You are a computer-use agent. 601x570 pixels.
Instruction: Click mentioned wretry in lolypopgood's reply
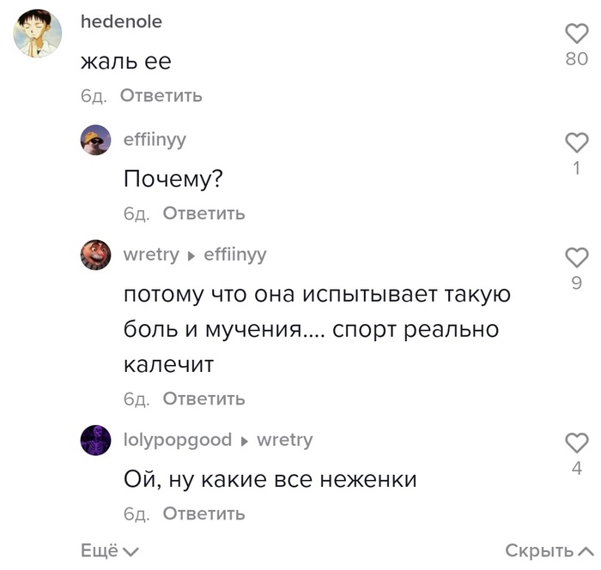pos(285,440)
